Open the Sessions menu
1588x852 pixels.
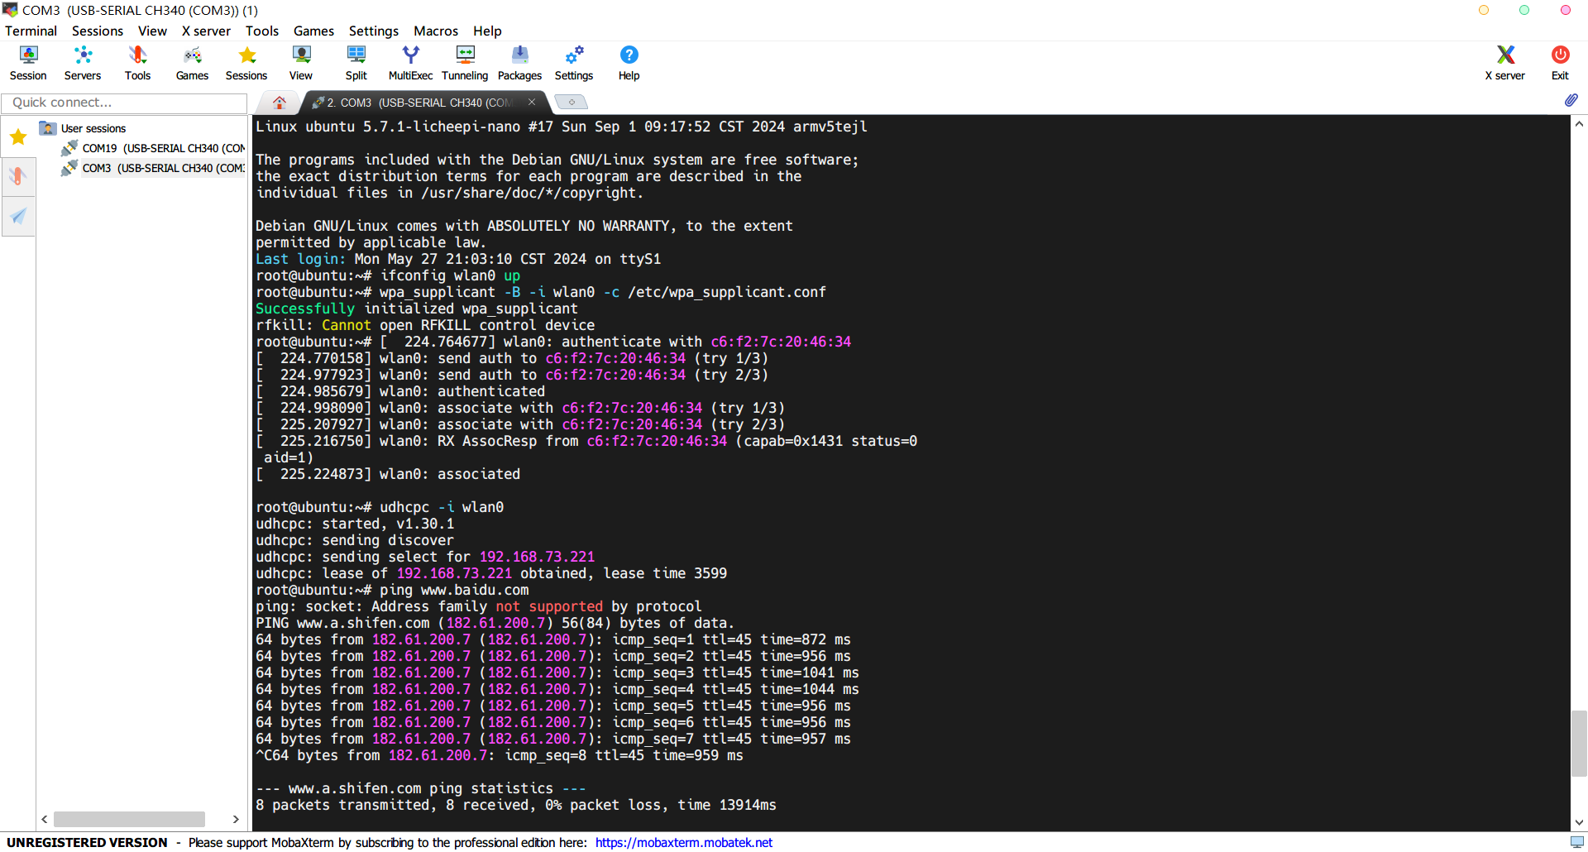point(97,31)
